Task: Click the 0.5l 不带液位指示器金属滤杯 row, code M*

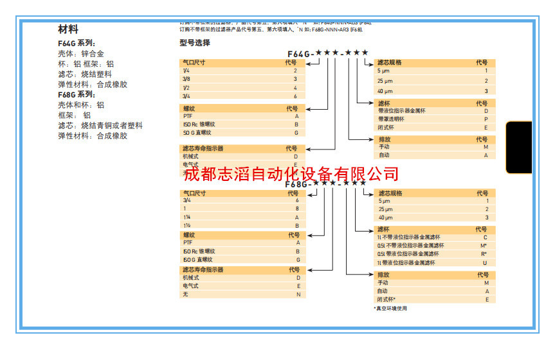Action: [435, 246]
